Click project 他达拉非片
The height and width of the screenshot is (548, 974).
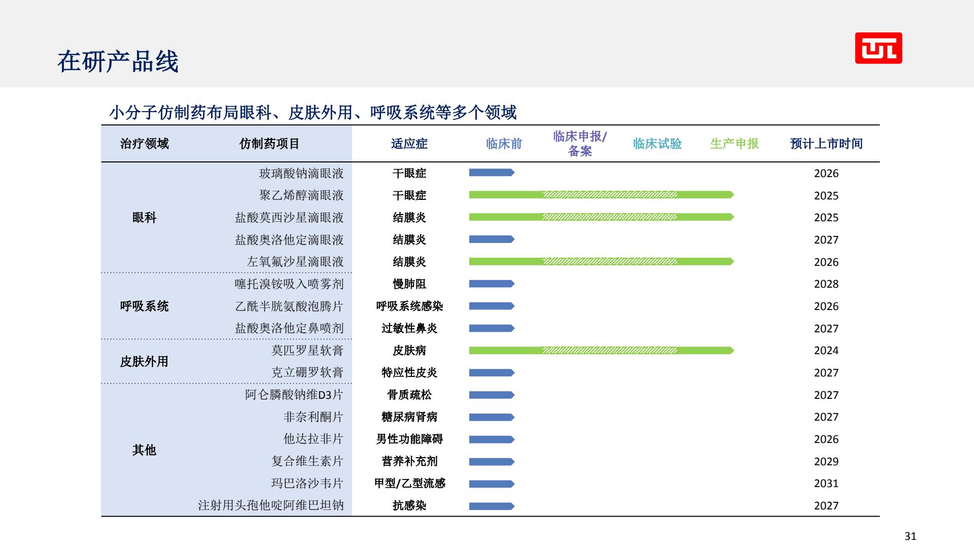point(314,439)
